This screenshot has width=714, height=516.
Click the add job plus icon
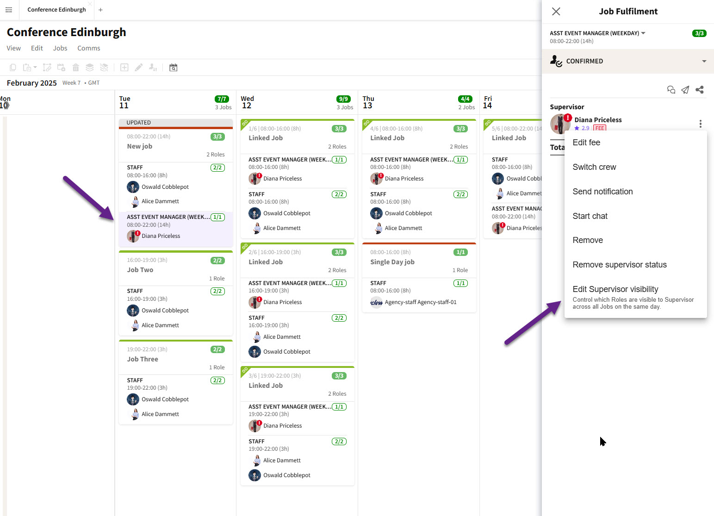(124, 68)
